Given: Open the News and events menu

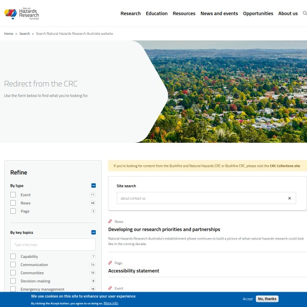Looking at the screenshot, I should coord(219,13).
